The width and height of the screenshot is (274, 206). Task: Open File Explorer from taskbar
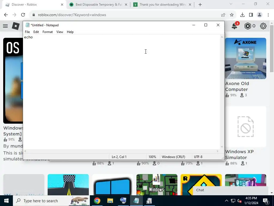[x=110, y=201]
